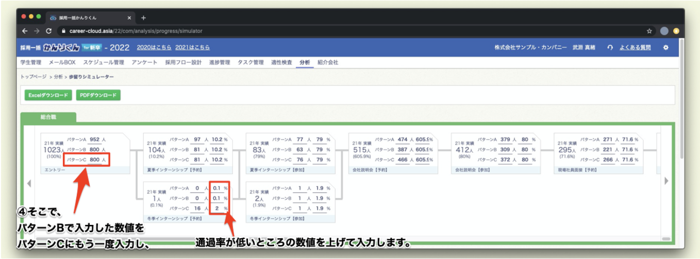
Task: Edit 会社説明会参加 パターンA count 379
Action: point(505,139)
